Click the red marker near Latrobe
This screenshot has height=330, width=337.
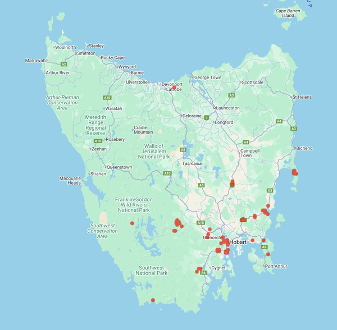tap(174, 88)
